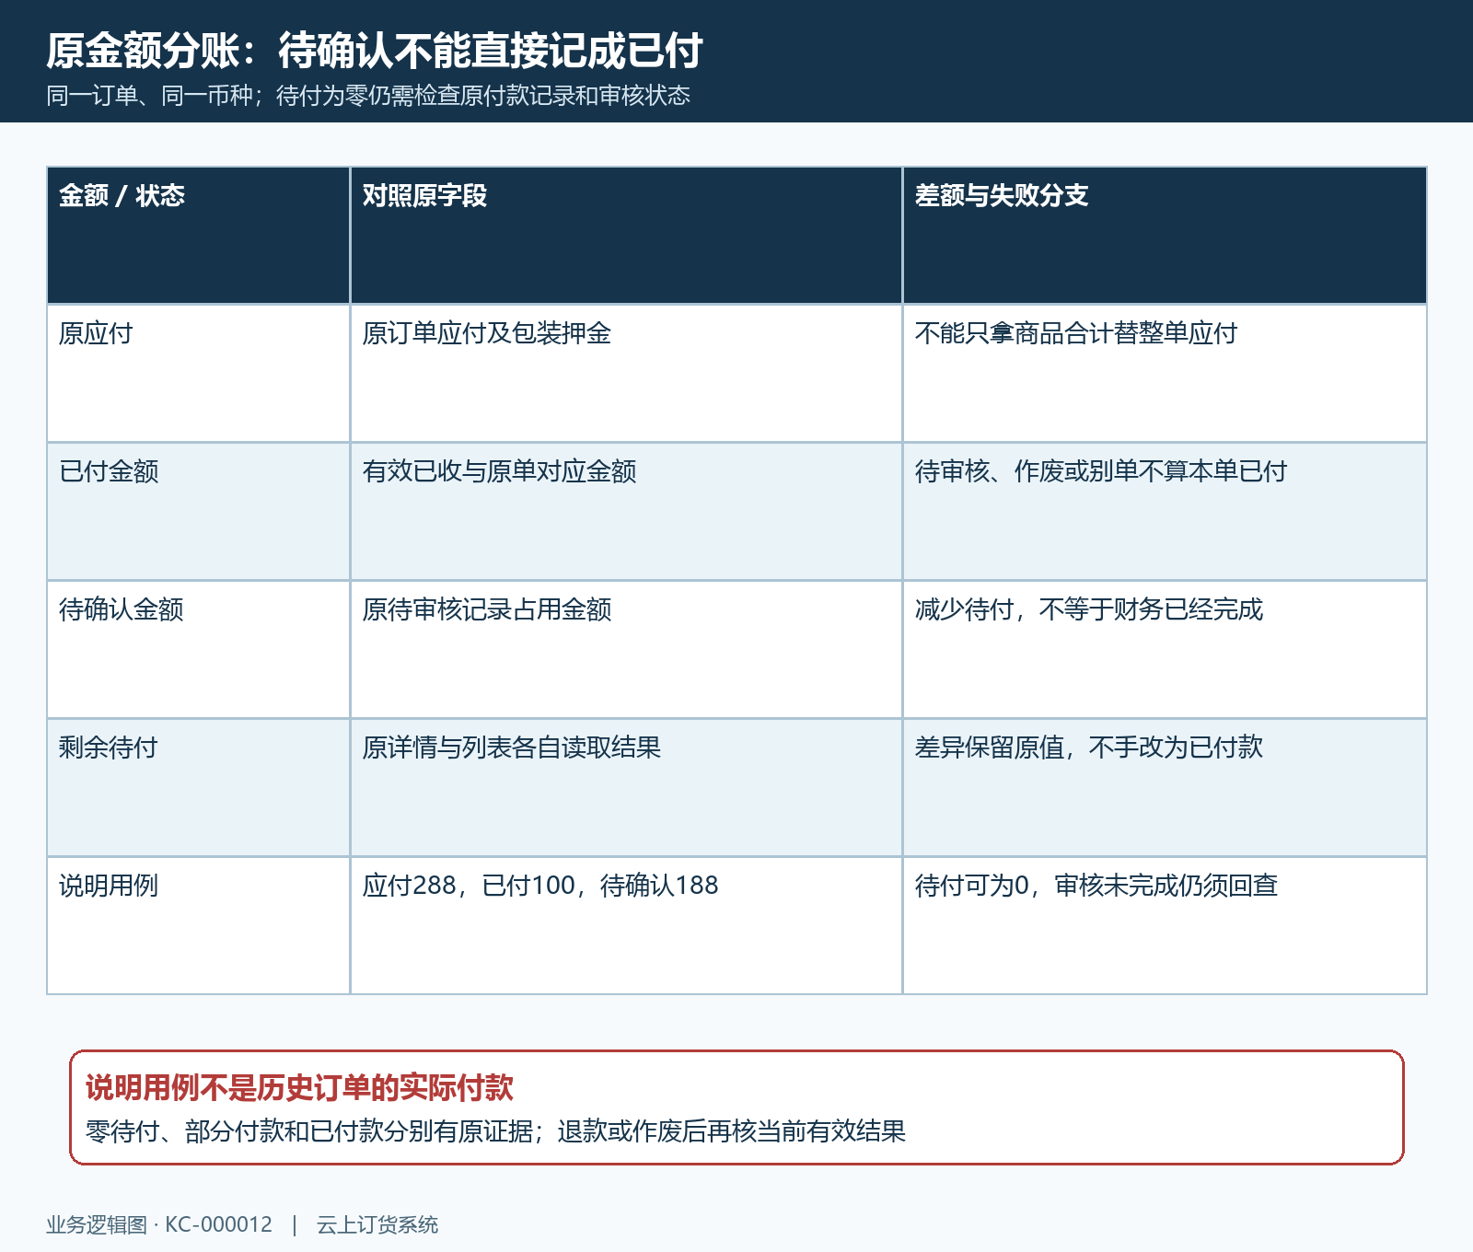Viewport: 1473px width, 1252px height.
Task: Click the title 原金额分账：待确认不能直接记成已付
Action: pyautogui.click(x=375, y=51)
